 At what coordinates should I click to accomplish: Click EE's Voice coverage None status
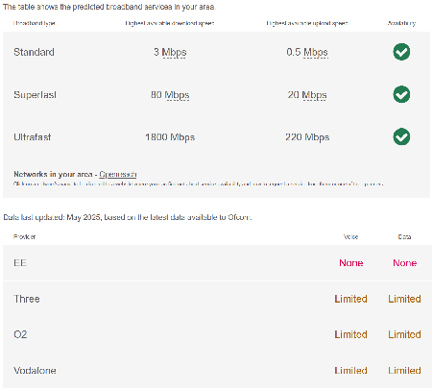351,263
